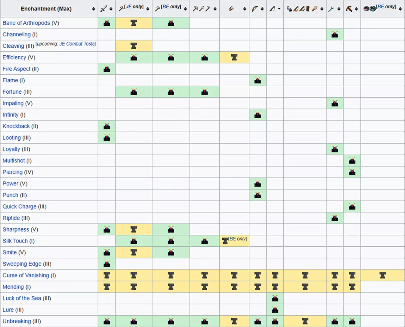
Task: Click the enchanting table icon in Impaling row
Action: (x=335, y=103)
